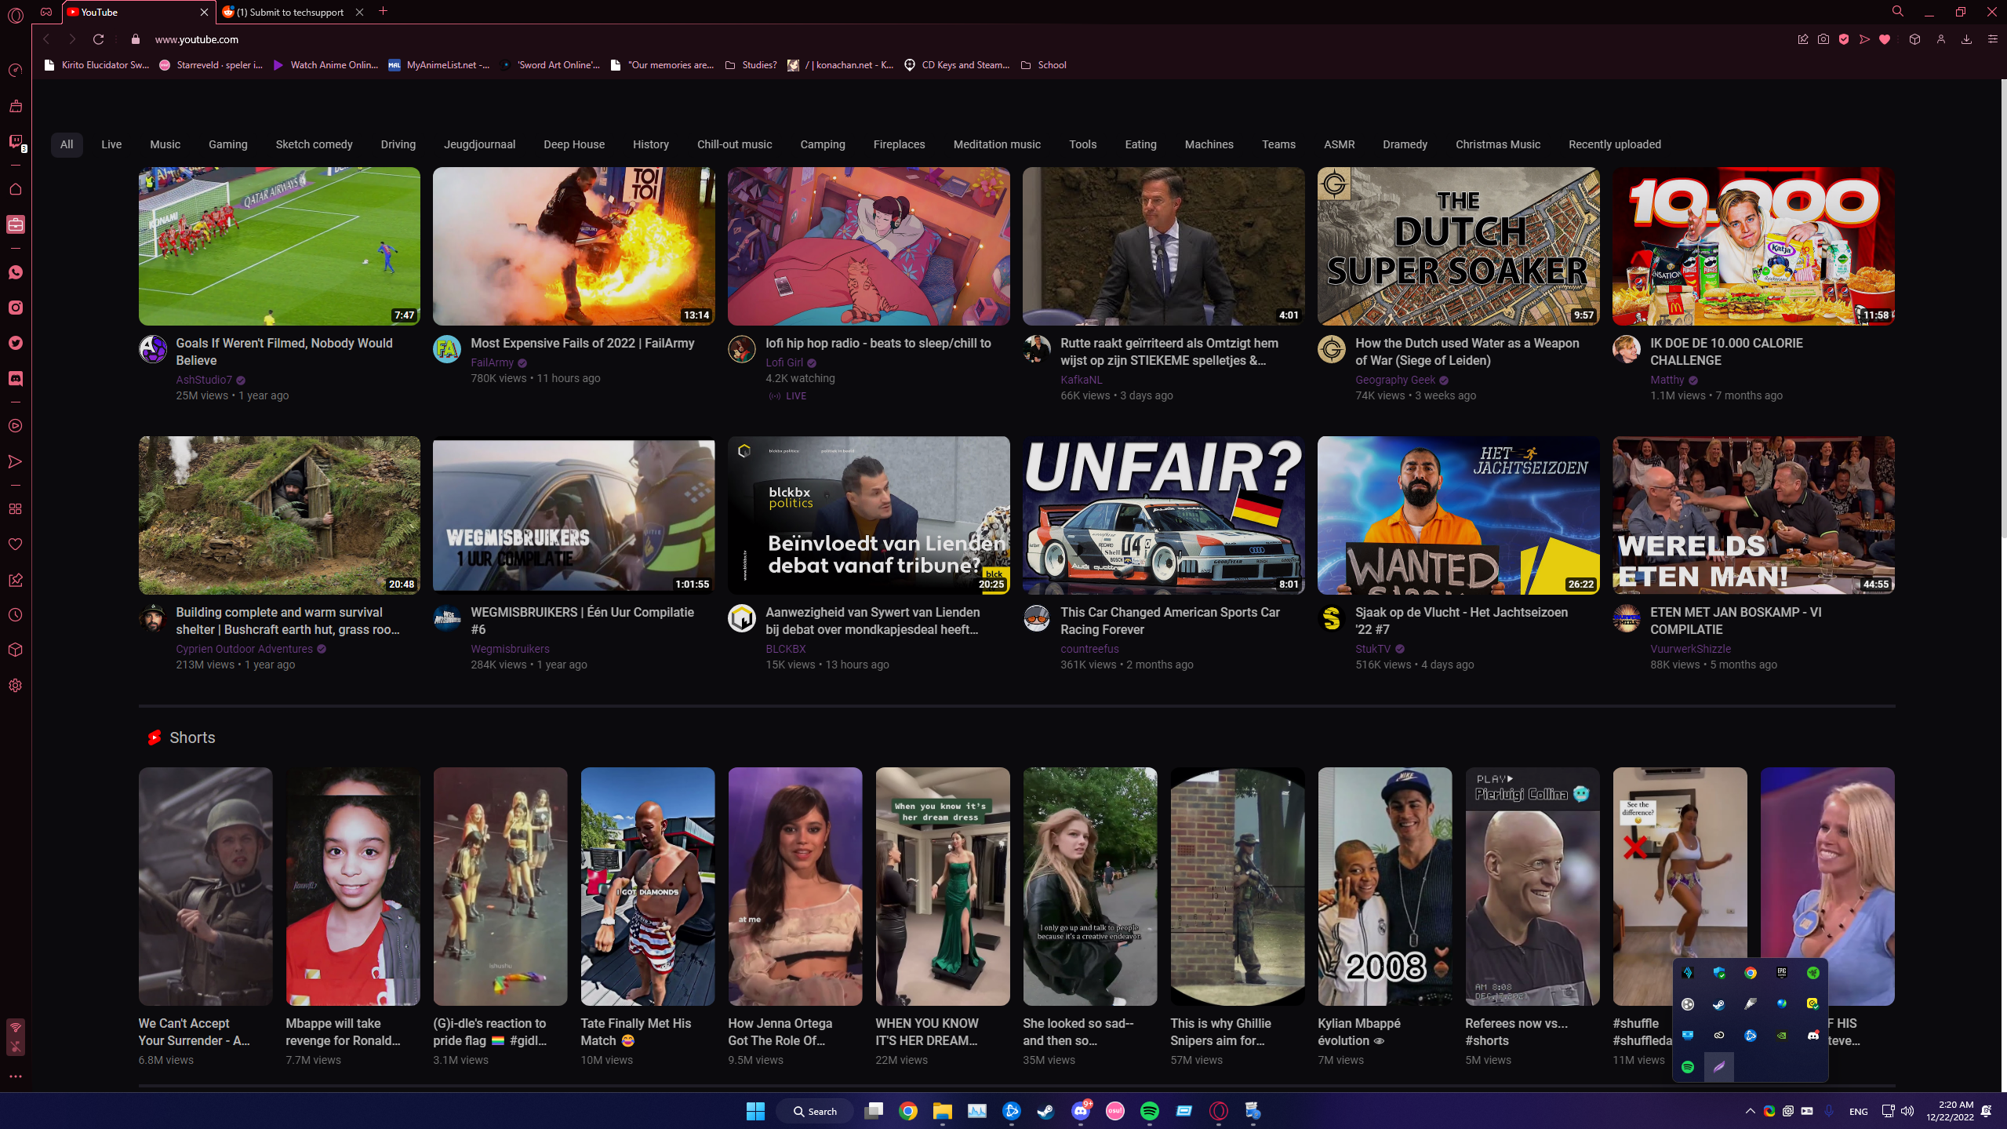Open GX Control from the sidebar
Screen dimensions: 2007x1129
[x=15, y=71]
